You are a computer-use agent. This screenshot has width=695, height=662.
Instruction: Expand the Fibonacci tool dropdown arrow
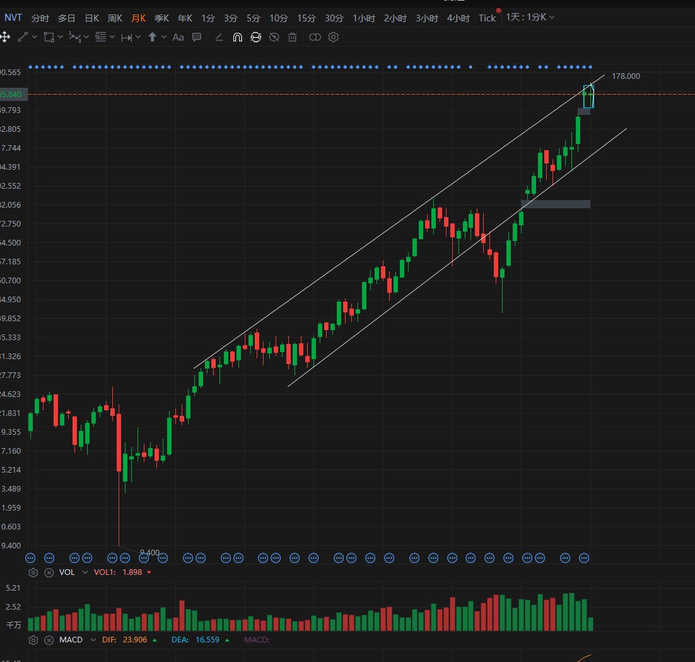click(112, 37)
